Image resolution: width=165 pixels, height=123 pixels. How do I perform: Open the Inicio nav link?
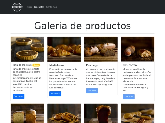29,7
